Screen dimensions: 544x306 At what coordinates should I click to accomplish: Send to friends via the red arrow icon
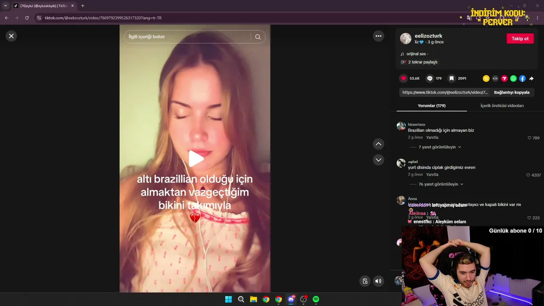tap(504, 79)
